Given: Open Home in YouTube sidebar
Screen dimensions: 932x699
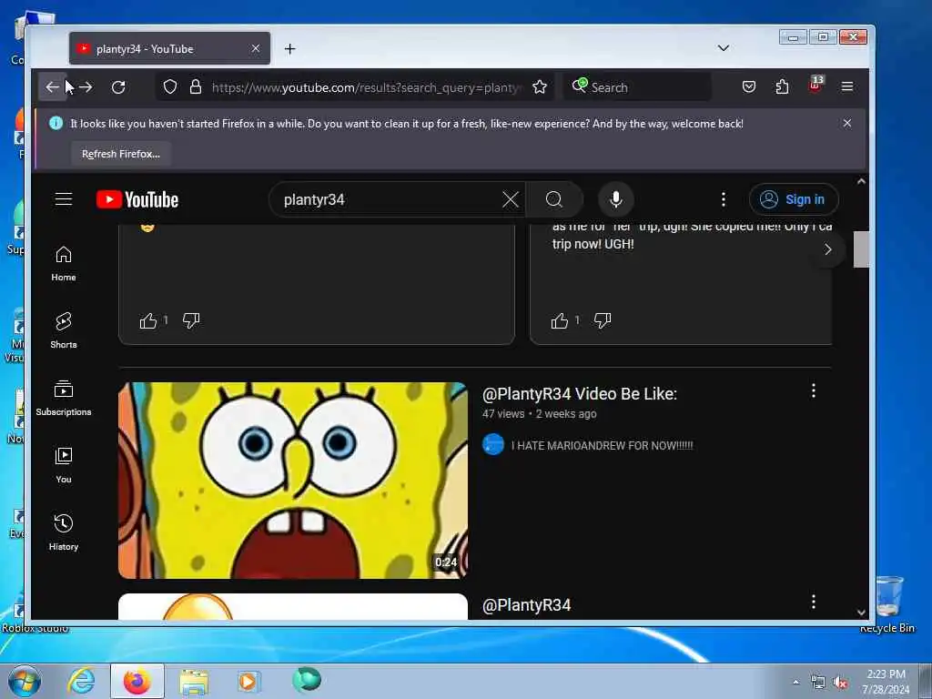Looking at the screenshot, I should (x=64, y=264).
